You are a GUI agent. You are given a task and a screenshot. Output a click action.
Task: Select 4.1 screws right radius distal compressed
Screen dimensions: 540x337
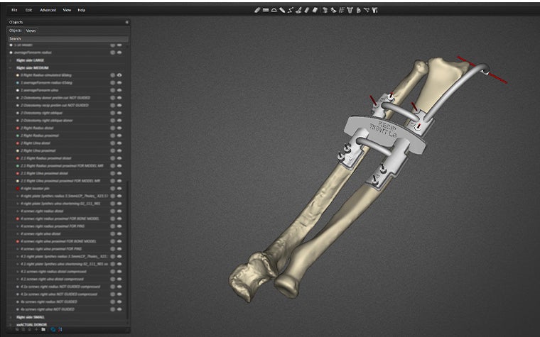[53, 272]
